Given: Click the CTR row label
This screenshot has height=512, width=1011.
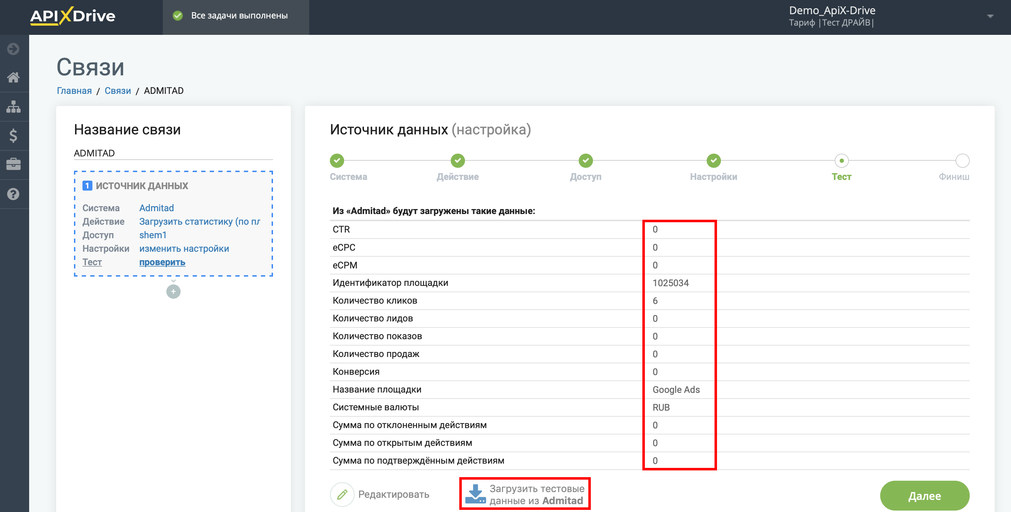Looking at the screenshot, I should [341, 229].
